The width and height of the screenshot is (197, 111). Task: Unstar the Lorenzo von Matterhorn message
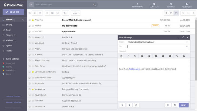pos(33,72)
